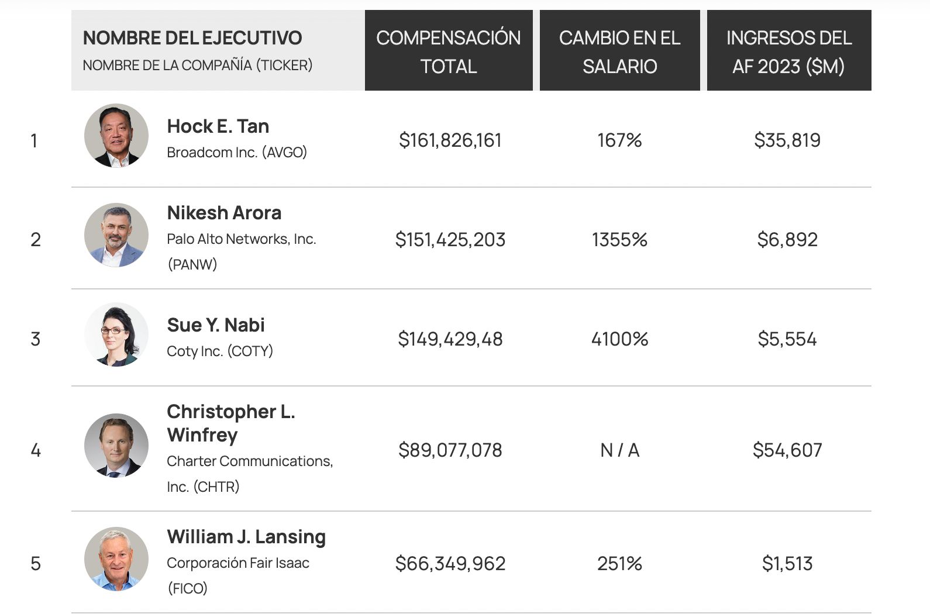This screenshot has width=930, height=614.
Task: Sort by Ingresos del AF 2023 header
Action: coord(788,51)
